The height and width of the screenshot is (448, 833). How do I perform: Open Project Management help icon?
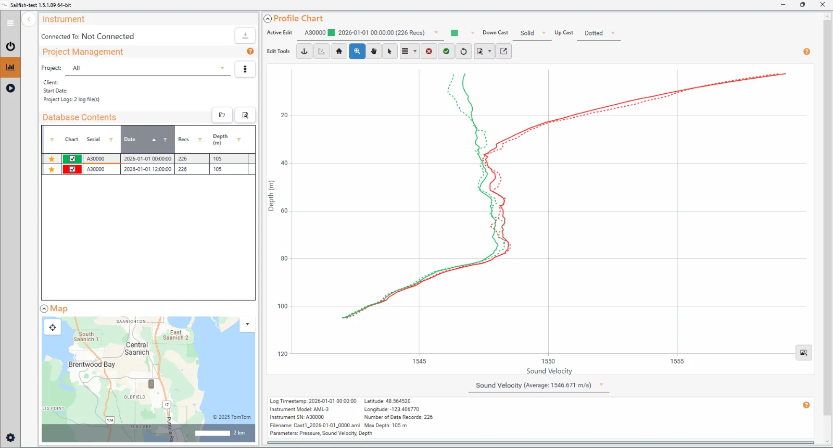(250, 51)
